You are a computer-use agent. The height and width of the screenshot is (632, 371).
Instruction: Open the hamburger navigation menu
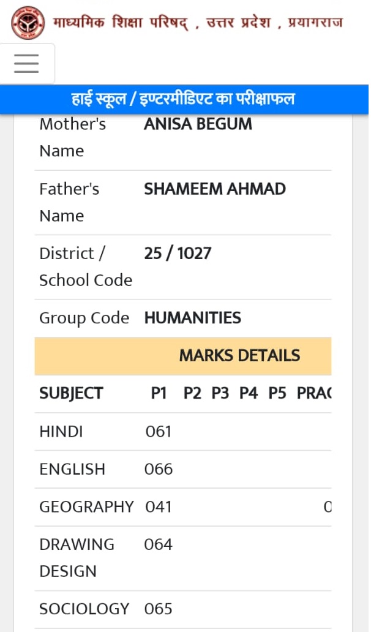[26, 64]
